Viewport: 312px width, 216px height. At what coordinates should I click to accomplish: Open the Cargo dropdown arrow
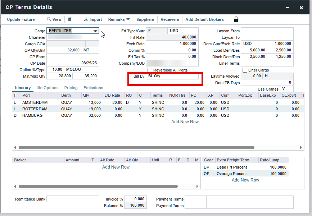tap(95, 31)
